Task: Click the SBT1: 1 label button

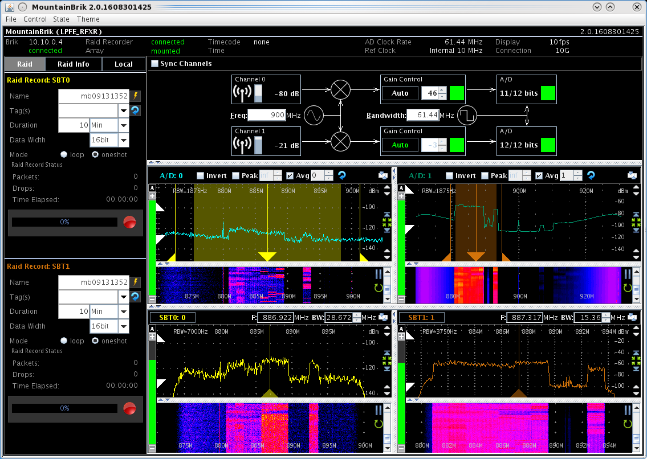Action: click(422, 317)
